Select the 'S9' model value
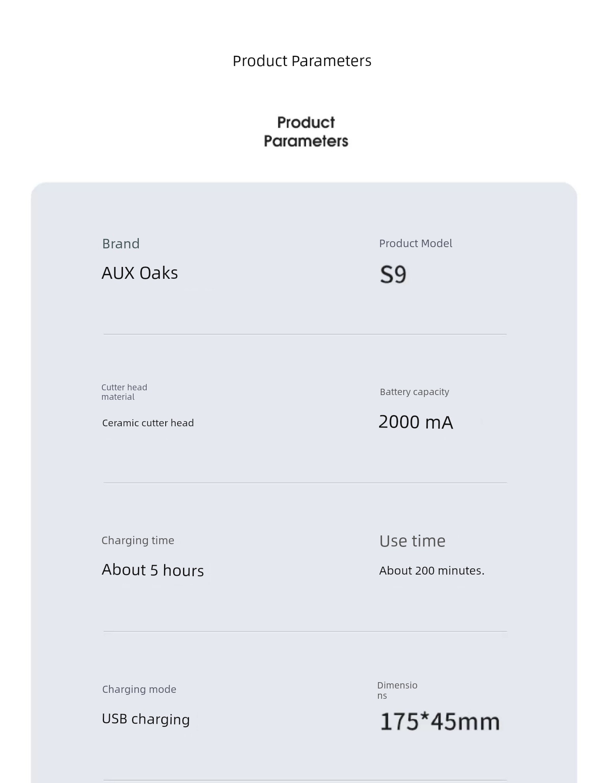This screenshot has height=783, width=612. tap(393, 274)
